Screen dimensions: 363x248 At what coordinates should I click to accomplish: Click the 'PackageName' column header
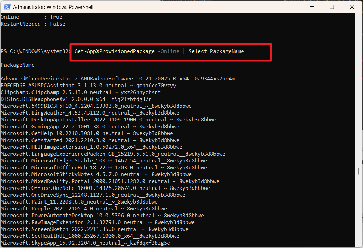tap(17, 65)
